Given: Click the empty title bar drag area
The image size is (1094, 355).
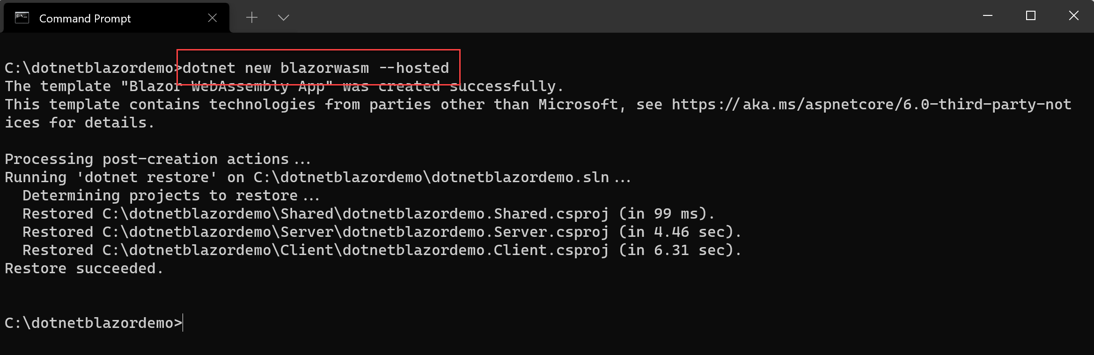Looking at the screenshot, I should point(609,17).
